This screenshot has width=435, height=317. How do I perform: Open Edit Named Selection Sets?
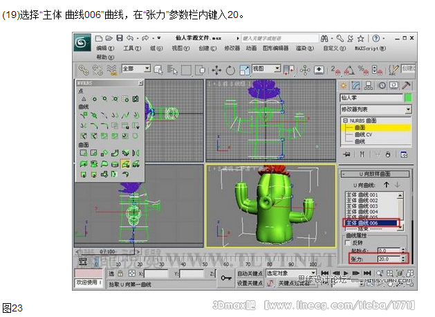(394, 70)
